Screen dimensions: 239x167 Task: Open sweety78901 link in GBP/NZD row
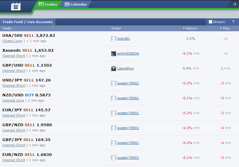[128, 128]
